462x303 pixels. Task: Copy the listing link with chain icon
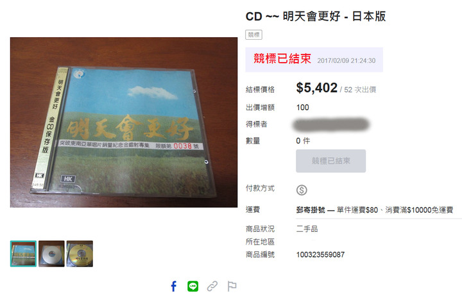point(212,286)
